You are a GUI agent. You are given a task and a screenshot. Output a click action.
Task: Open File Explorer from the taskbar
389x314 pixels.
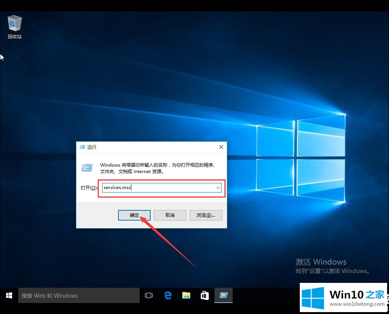(186, 295)
